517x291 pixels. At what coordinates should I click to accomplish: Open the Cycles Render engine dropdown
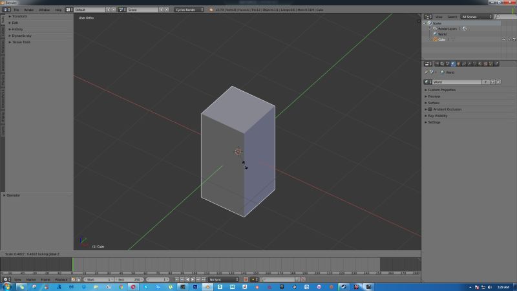(x=189, y=10)
